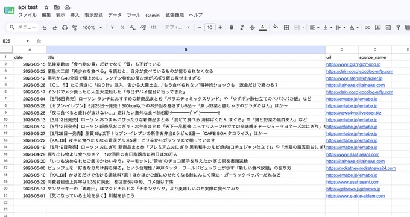The image size is (410, 217).
Task: Click decrease decimal places icon
Action: pos(133,27)
